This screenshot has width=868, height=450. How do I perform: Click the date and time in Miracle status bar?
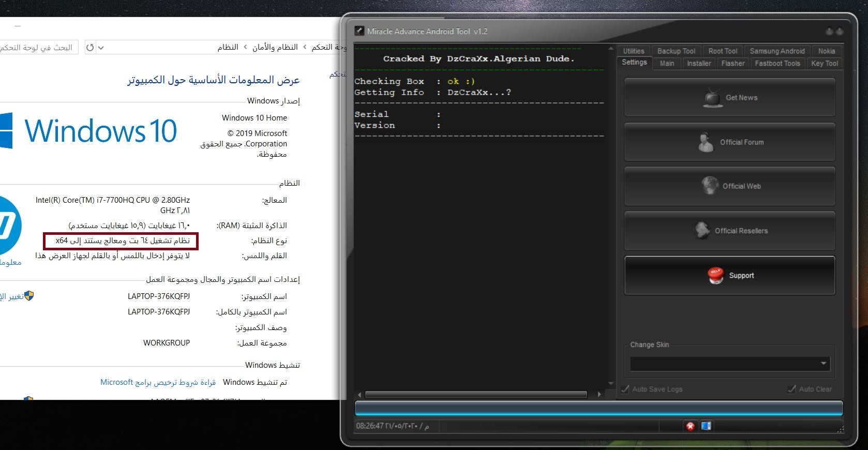tap(393, 426)
